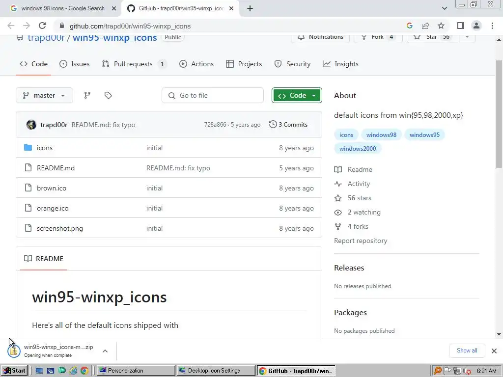This screenshot has width=503, height=377.
Task: Open the Activity link
Action: coord(352,184)
